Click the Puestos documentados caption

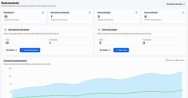(x=12, y=20)
